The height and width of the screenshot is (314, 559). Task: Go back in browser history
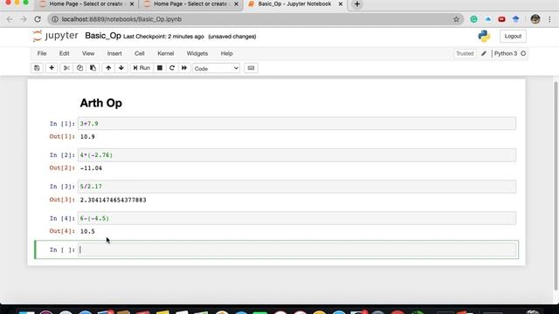(10, 19)
